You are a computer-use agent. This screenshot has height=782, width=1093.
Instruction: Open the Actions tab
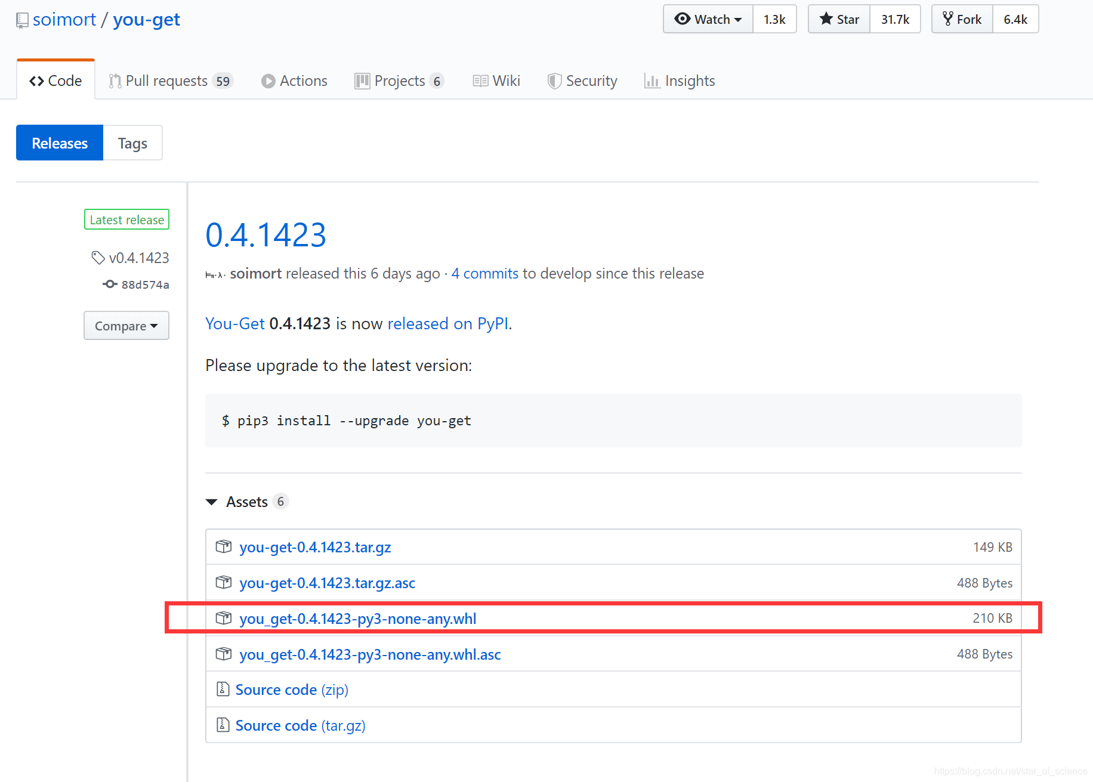pos(294,81)
